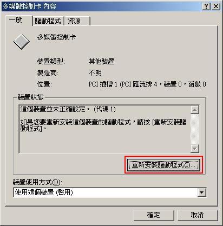Confirm with the 確定 button
The image size is (223, 226).
154,215
